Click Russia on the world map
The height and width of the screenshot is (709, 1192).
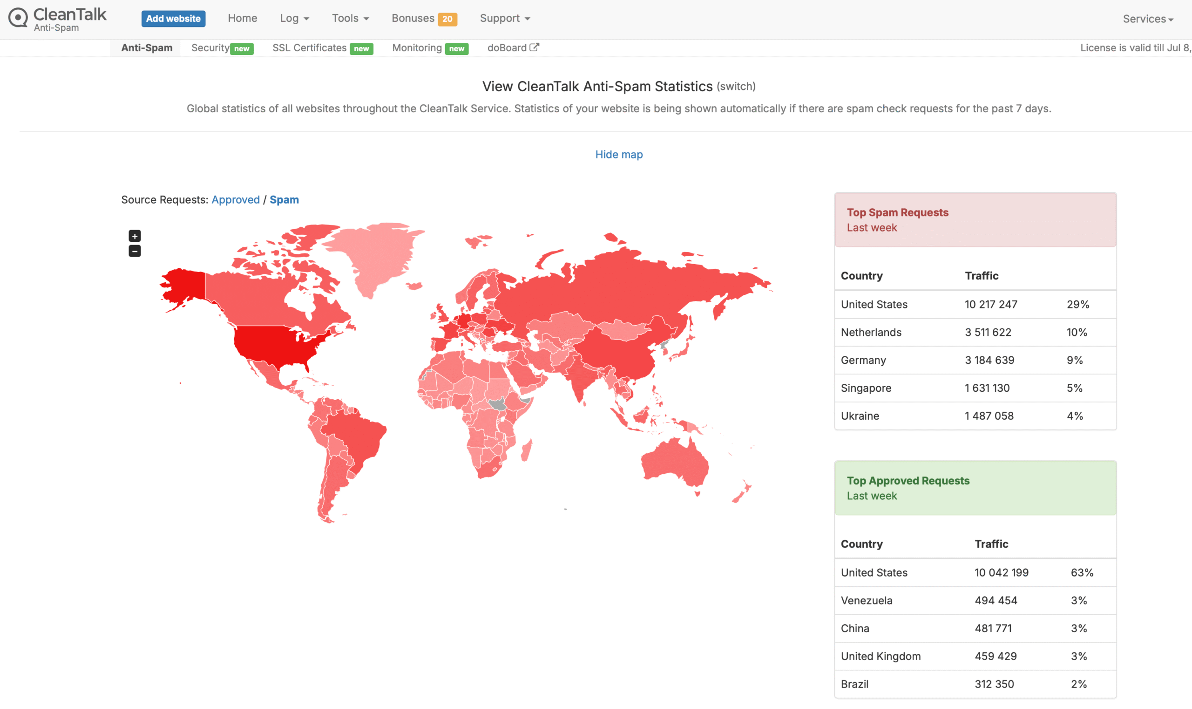coord(621,292)
